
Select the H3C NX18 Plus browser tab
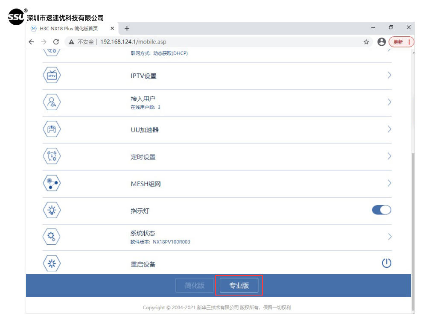[68, 29]
